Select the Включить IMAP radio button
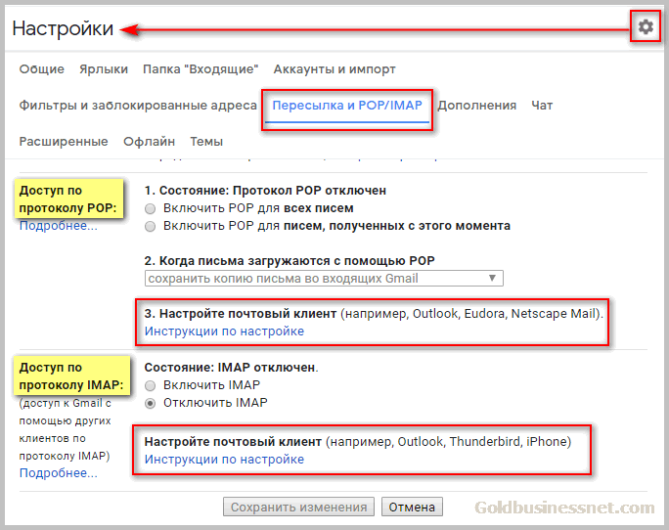Screen dimensions: 669x530 click(x=151, y=385)
